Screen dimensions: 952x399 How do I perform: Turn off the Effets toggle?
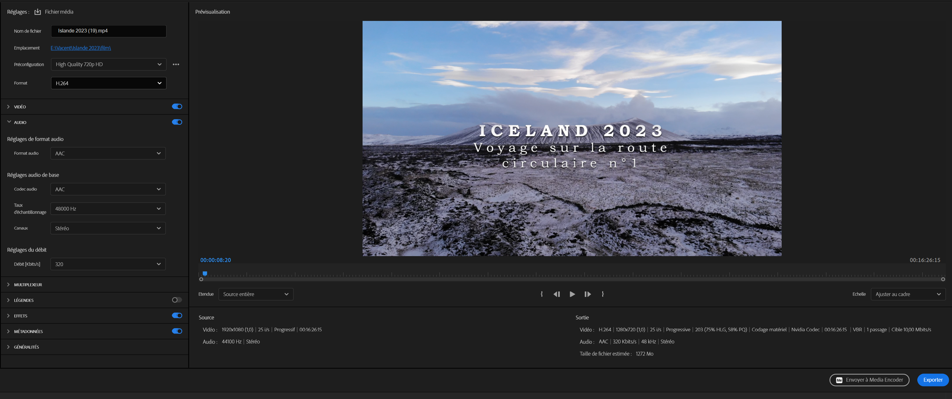click(177, 315)
